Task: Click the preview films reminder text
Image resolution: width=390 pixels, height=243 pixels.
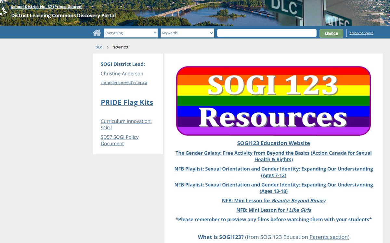Action: (274, 219)
